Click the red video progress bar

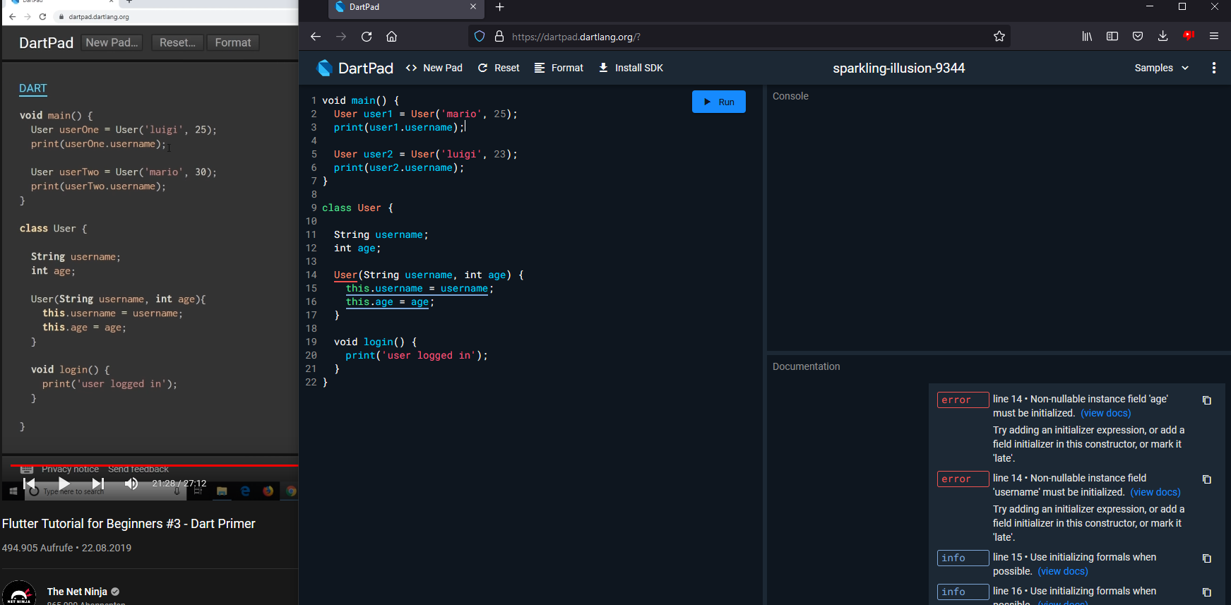(x=154, y=465)
